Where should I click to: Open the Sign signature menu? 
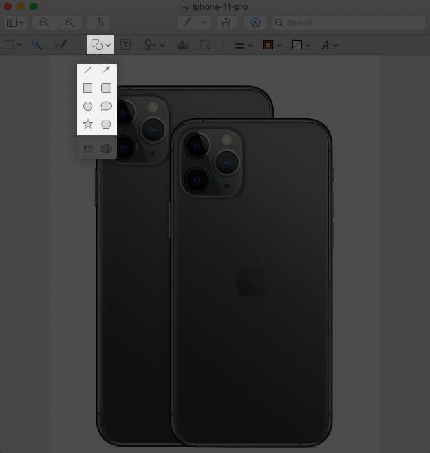coord(154,45)
